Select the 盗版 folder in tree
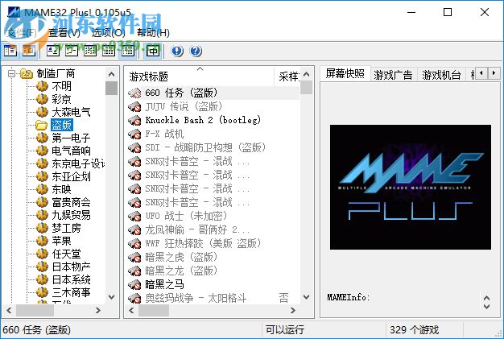 pos(62,125)
